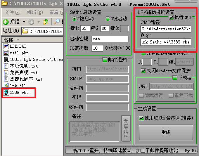
Task: Toggle the 邮件通知 checkbox
Action: click(x=105, y=60)
